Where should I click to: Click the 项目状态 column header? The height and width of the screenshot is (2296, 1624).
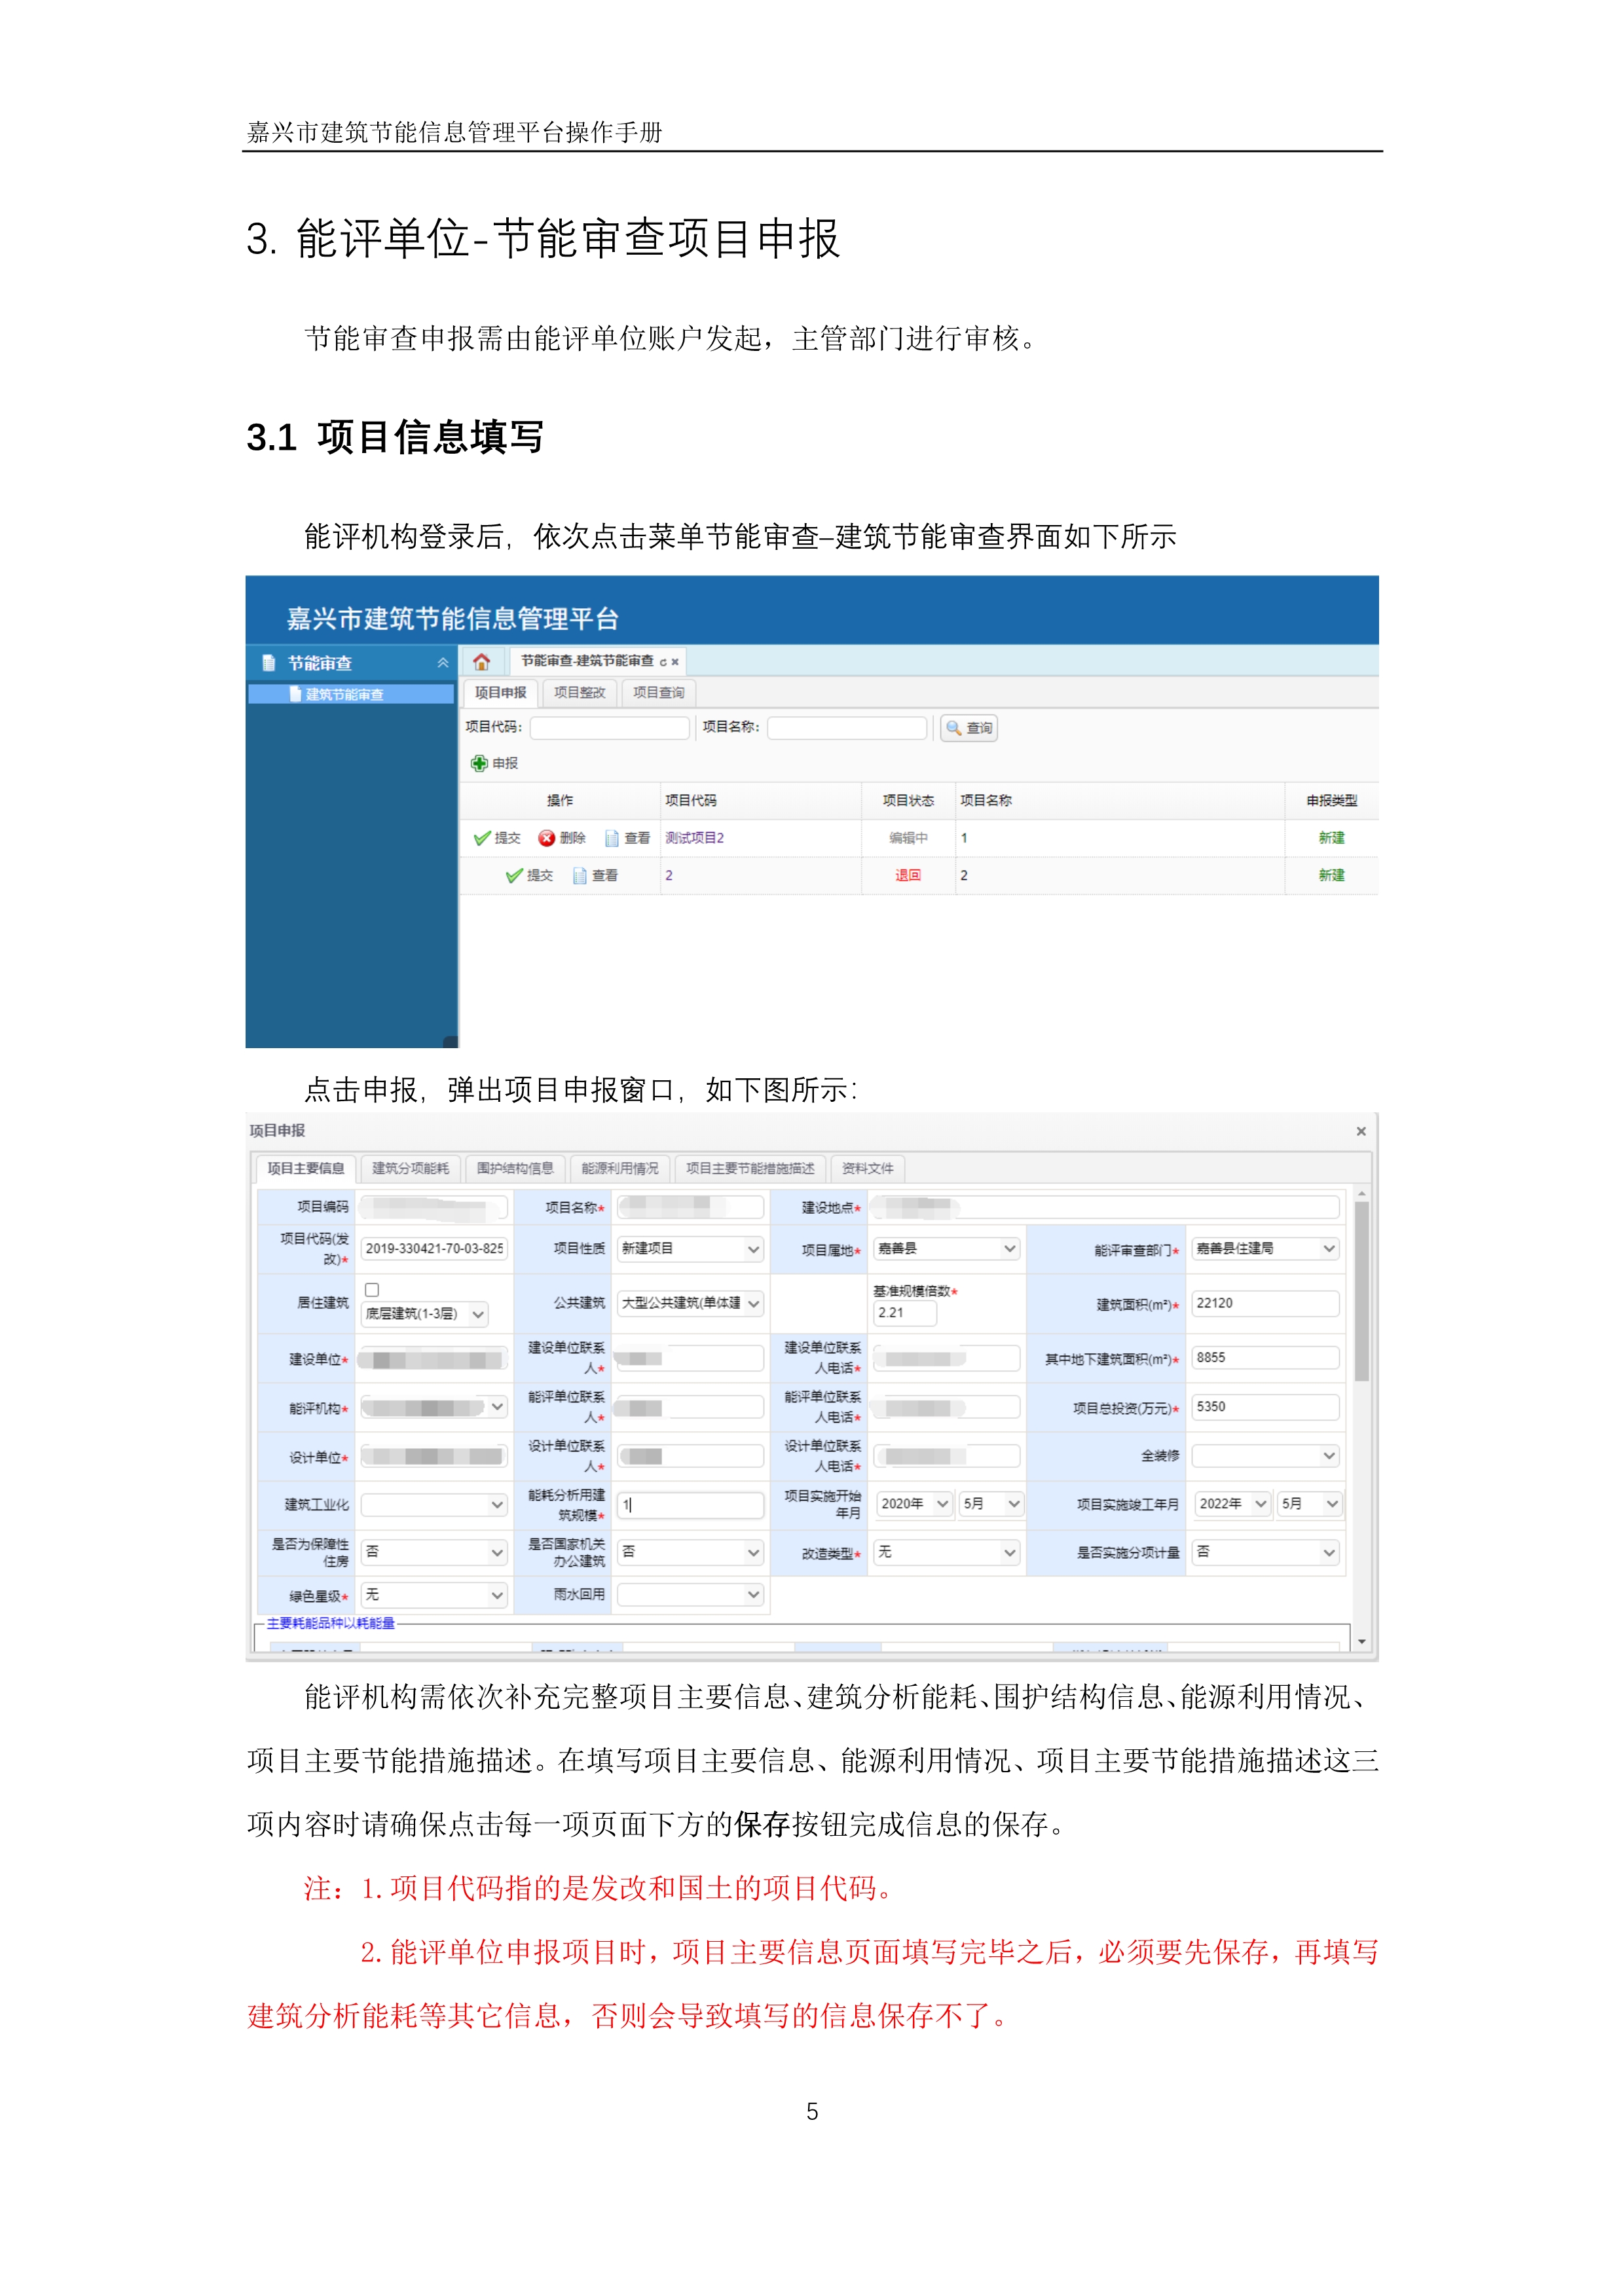tap(908, 801)
